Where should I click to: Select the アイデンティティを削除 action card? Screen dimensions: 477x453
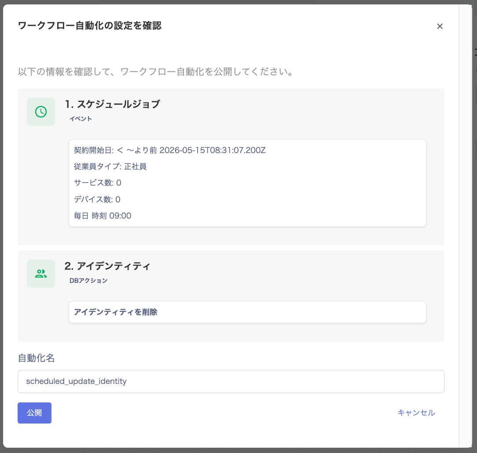247,312
